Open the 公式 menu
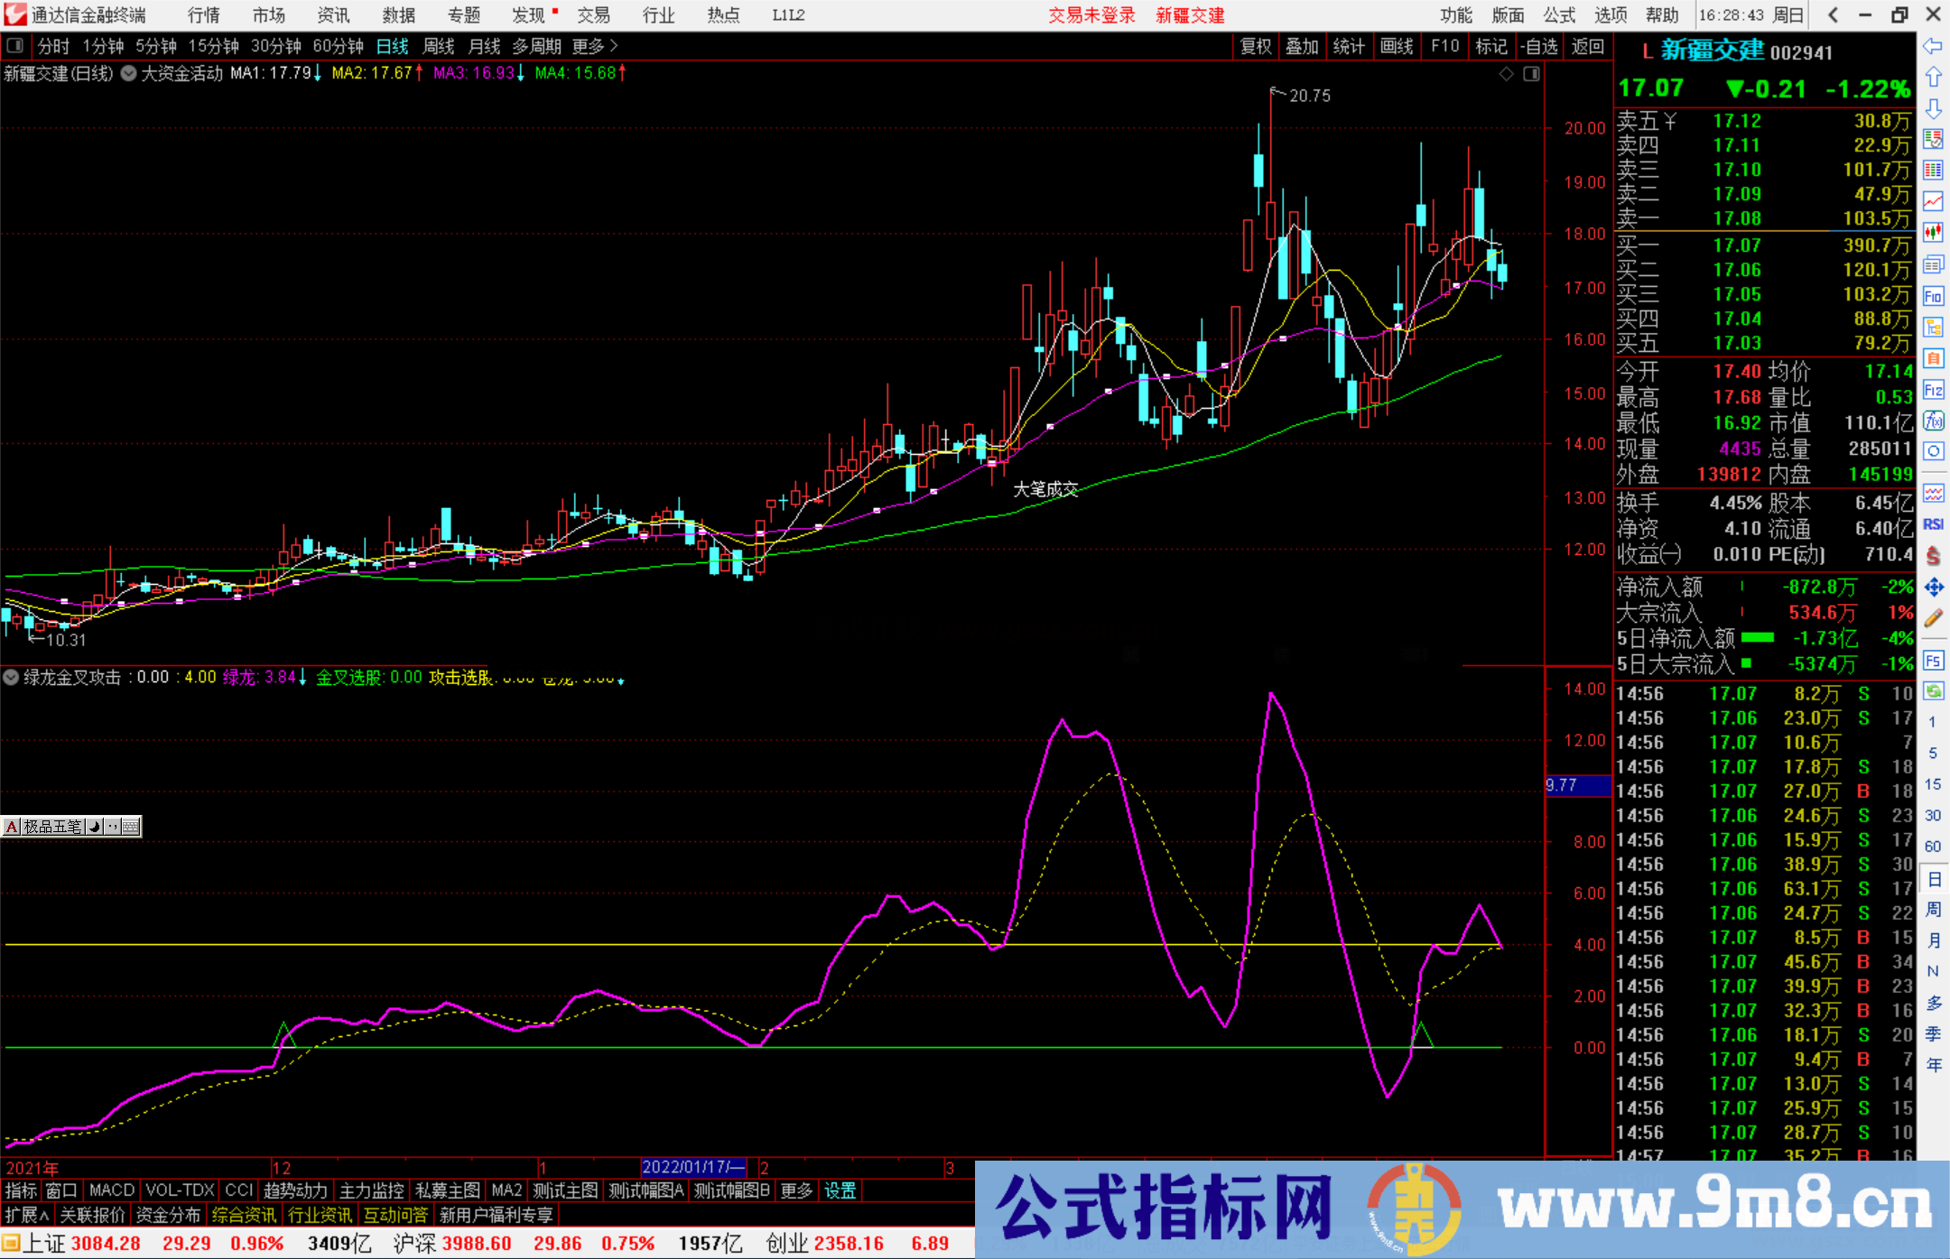 (1559, 15)
